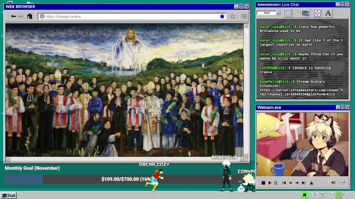Click the webcam video of the anime avatar
Viewport: 355px width, 199px height.
(303, 144)
